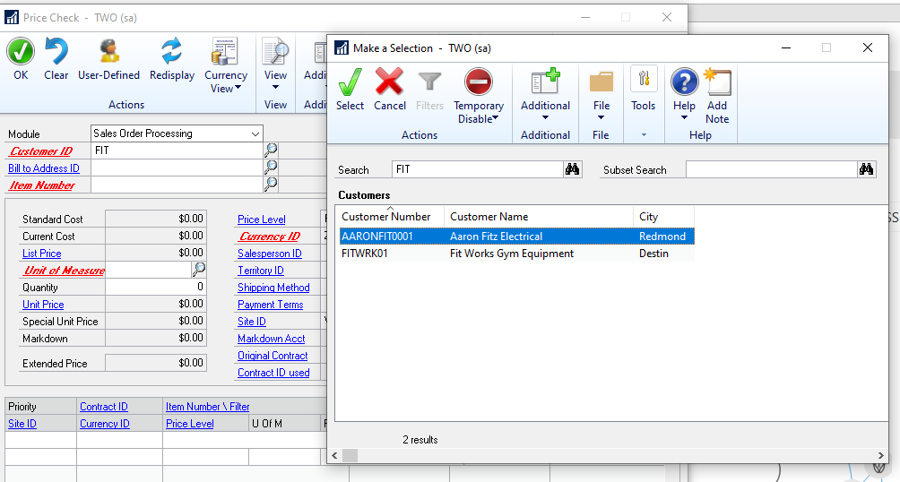This screenshot has height=482, width=900.
Task: Click the Unit Price link
Action: coord(43,304)
